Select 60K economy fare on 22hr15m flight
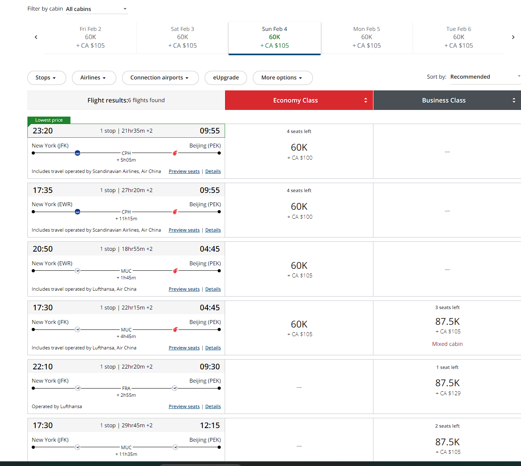The image size is (521, 466). tap(299, 328)
